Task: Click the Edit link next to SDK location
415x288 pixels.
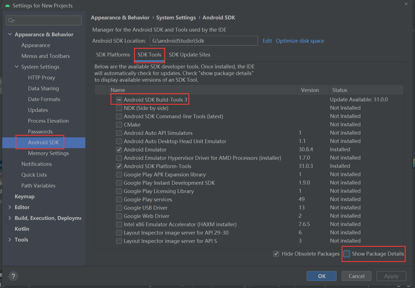Action: pos(267,41)
